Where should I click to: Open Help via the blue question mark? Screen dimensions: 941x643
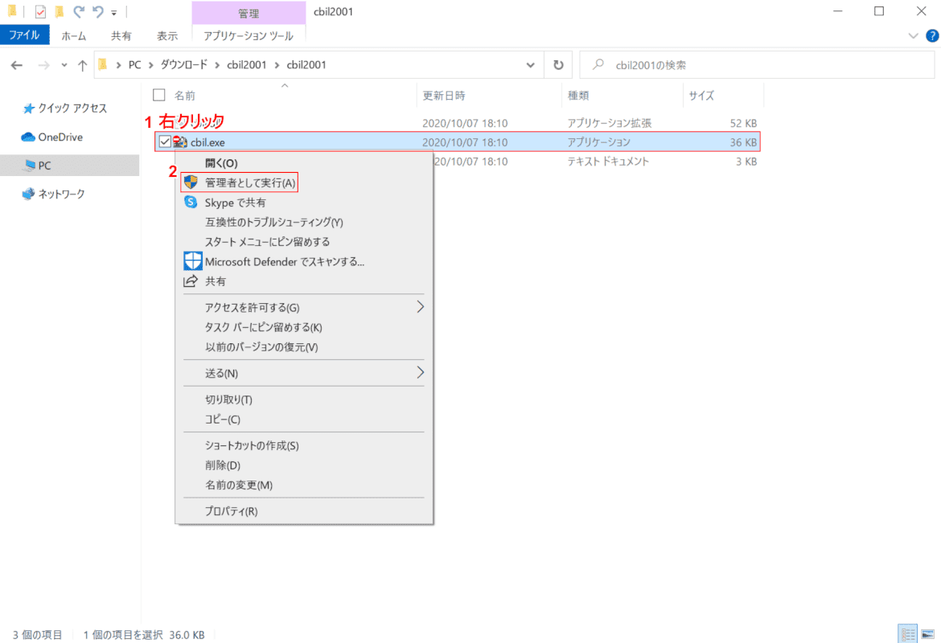pos(932,36)
